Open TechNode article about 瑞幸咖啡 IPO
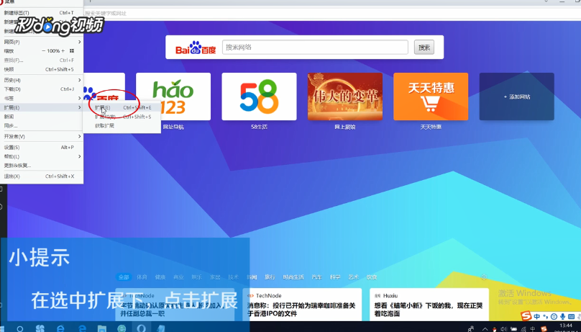Image resolution: width=581 pixels, height=332 pixels. 302,305
